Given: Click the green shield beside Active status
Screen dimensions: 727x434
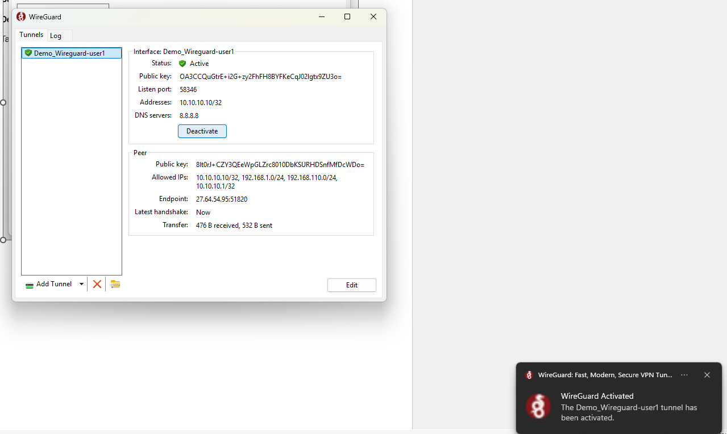Looking at the screenshot, I should pyautogui.click(x=182, y=64).
